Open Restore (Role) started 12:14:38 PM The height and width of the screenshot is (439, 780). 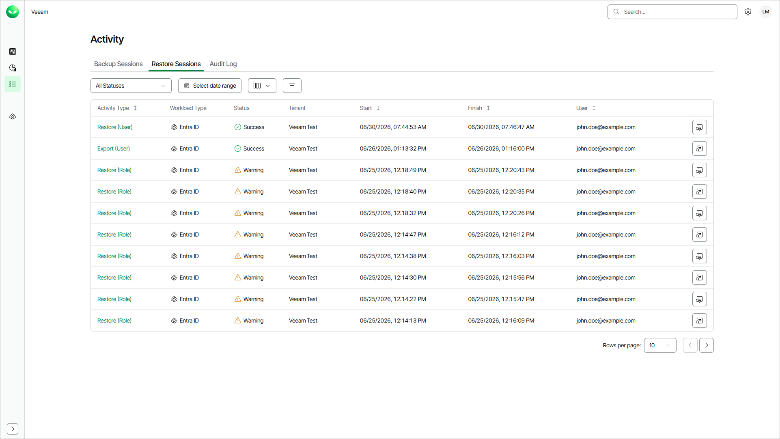114,256
